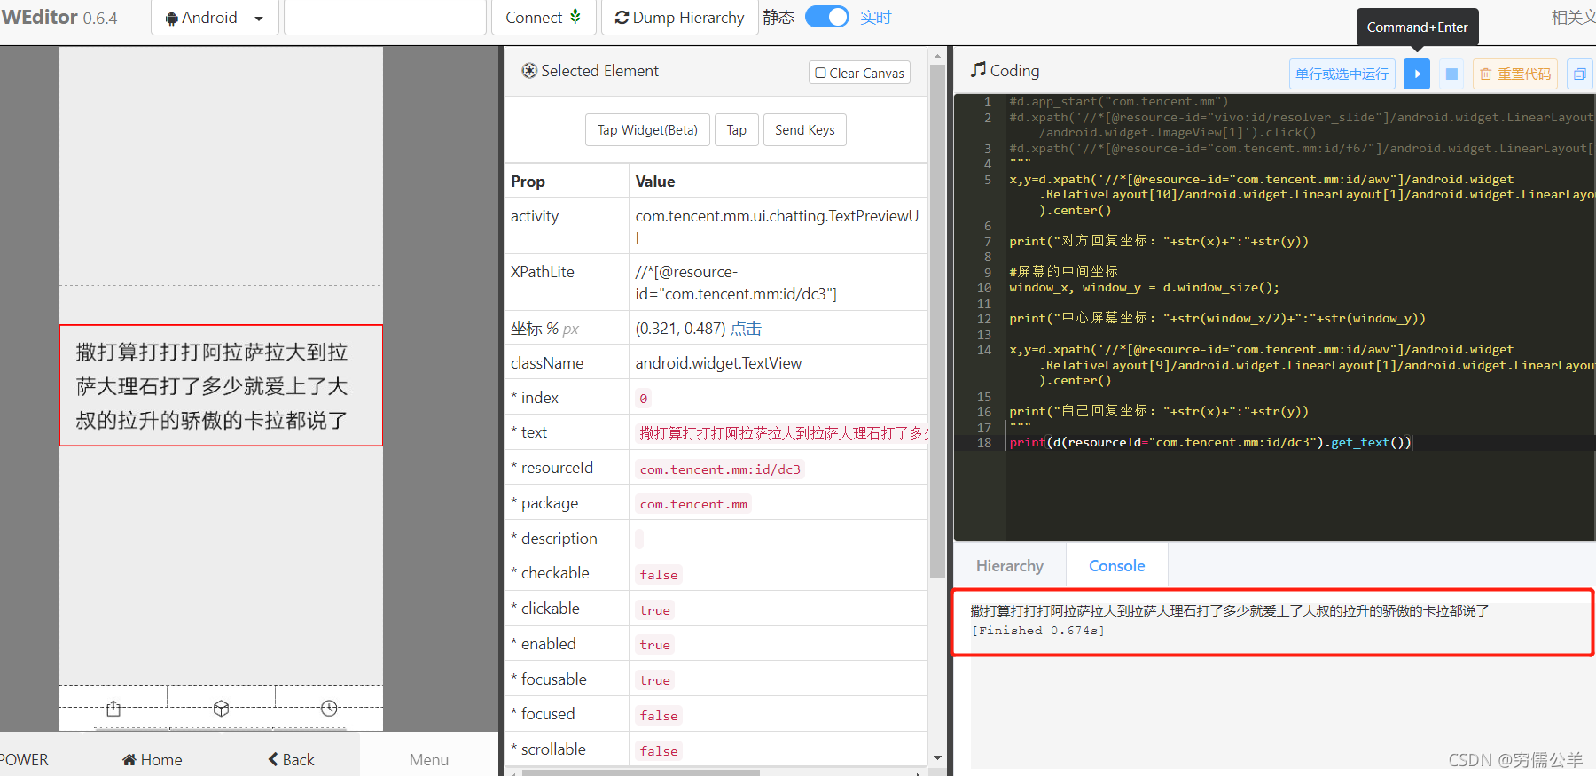Click the Home button under device screen

152,759
